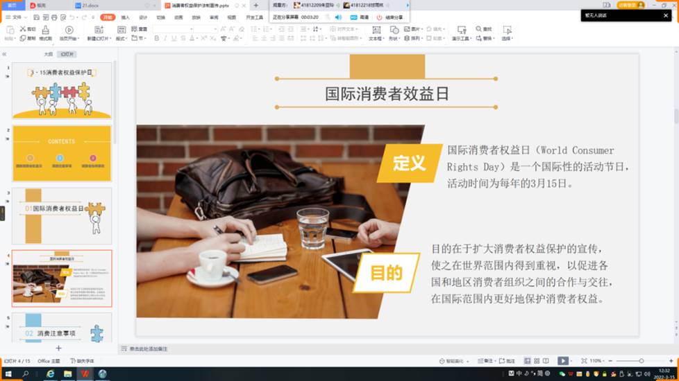
Task: Toggle Bold text formatting
Action: point(156,39)
